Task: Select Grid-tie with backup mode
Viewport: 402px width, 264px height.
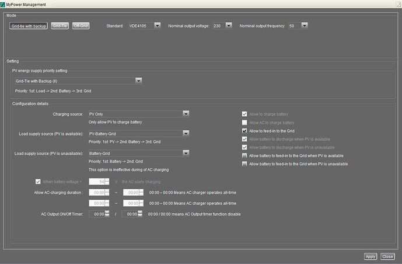Action: 29,26
